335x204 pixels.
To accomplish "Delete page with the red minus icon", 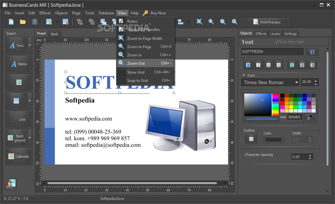I will pyautogui.click(x=65, y=22).
